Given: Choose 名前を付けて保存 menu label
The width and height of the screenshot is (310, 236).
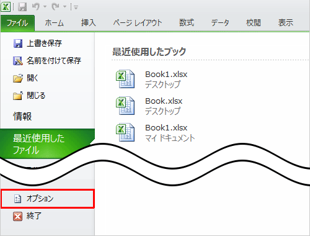Looking at the screenshot, I should coord(54,61).
